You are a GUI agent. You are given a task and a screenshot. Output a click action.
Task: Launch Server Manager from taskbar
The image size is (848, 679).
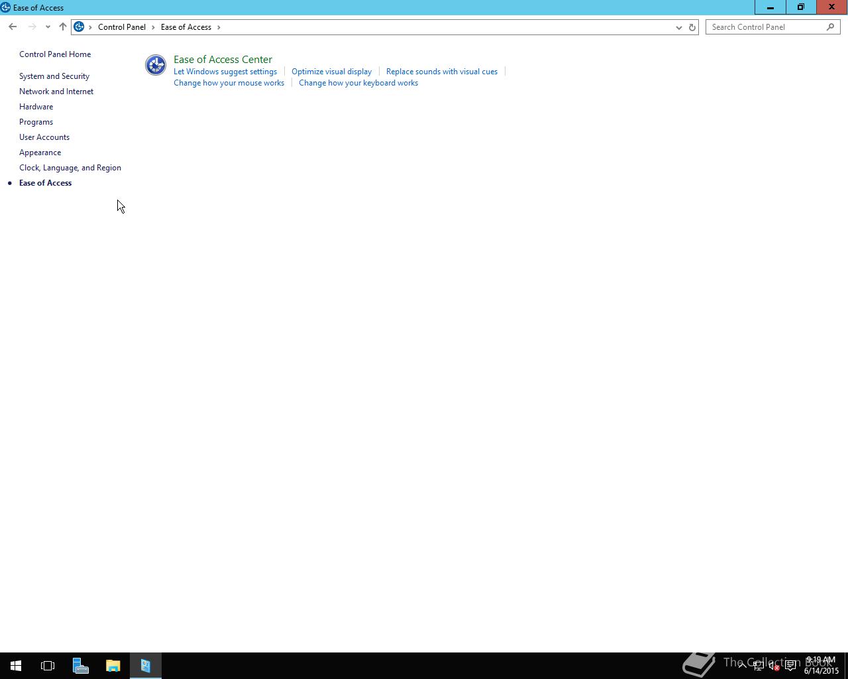80,666
